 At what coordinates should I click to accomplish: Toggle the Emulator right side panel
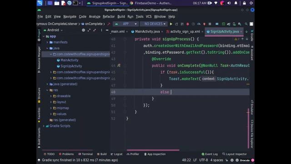click(x=252, y=108)
